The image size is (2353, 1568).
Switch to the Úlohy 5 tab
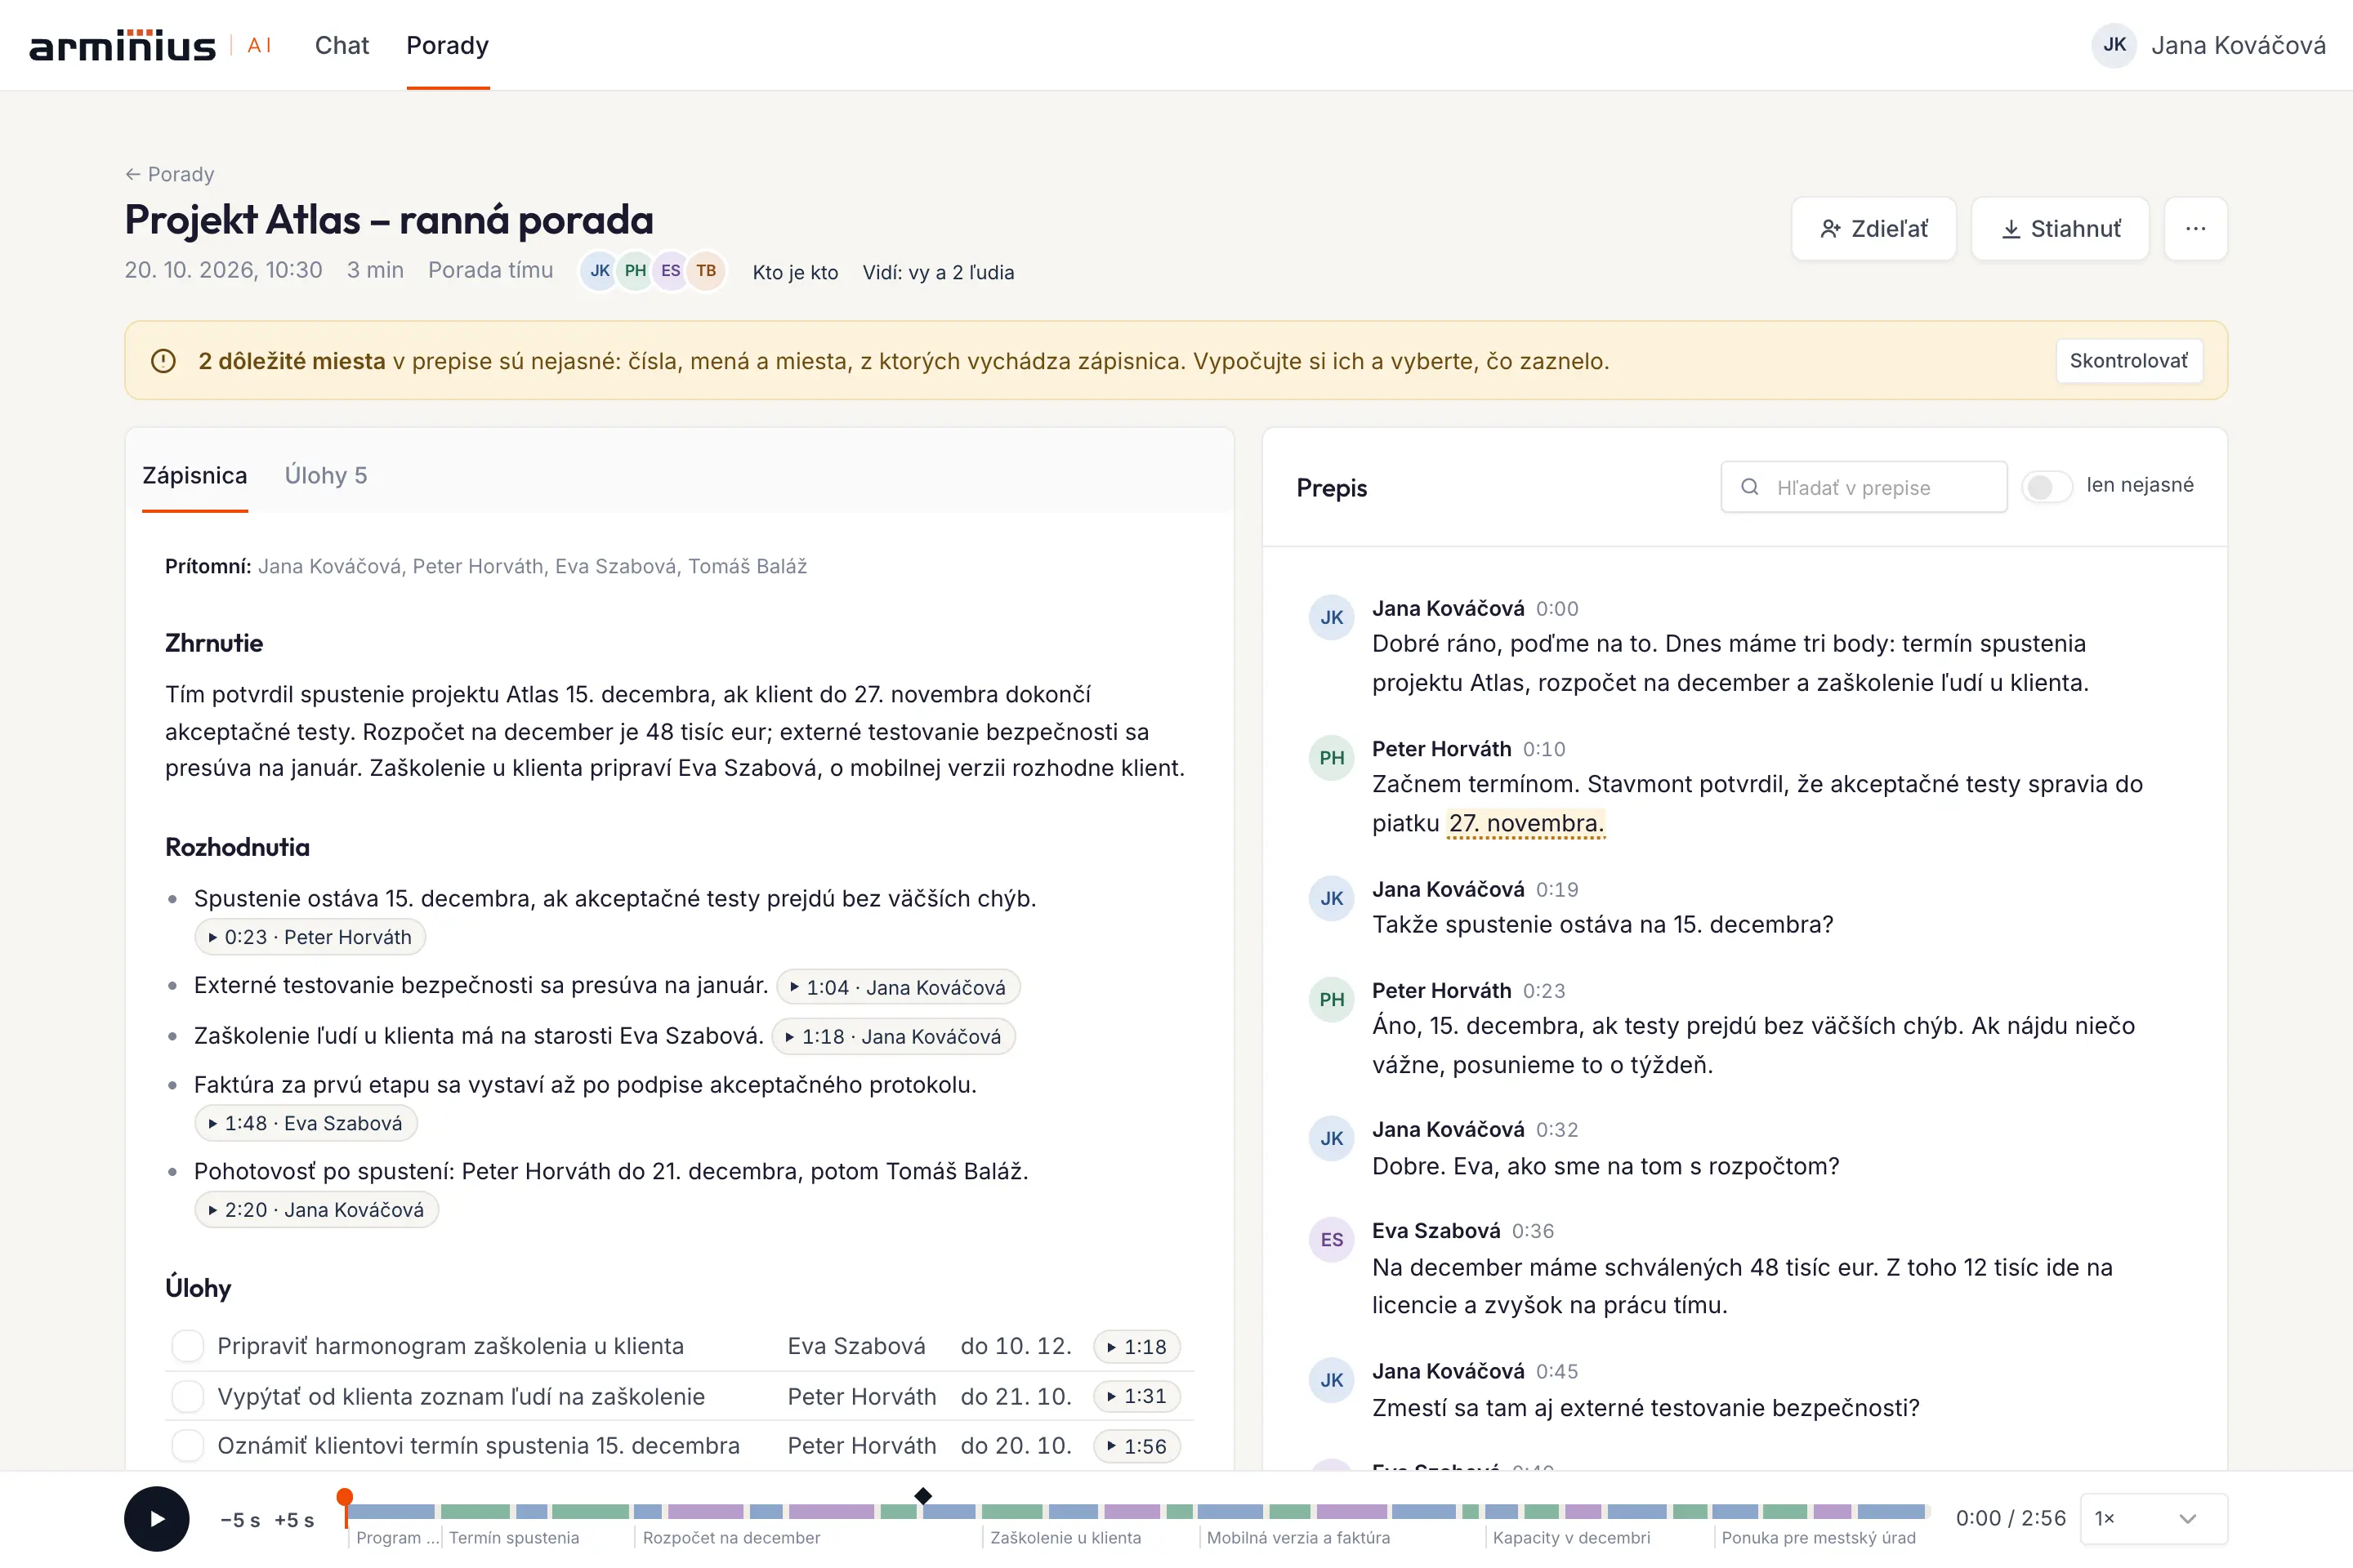[326, 476]
